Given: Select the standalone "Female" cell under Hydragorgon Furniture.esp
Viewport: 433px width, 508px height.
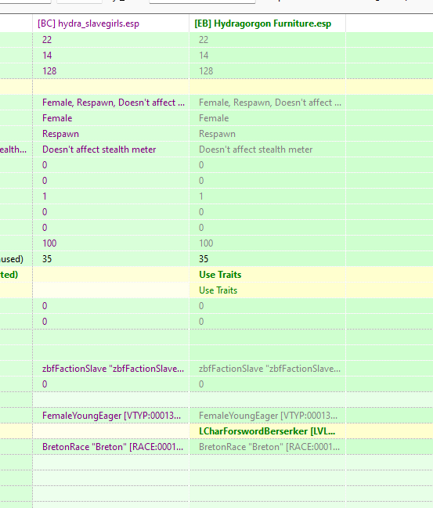Looking at the screenshot, I should coord(214,118).
